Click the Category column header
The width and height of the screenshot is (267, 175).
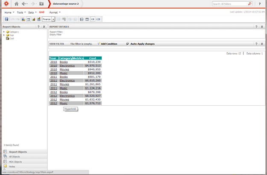[65, 58]
